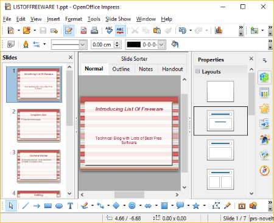The width and height of the screenshot is (274, 223).
Task: Toggle the Edit Points tool
Action: click(216, 206)
